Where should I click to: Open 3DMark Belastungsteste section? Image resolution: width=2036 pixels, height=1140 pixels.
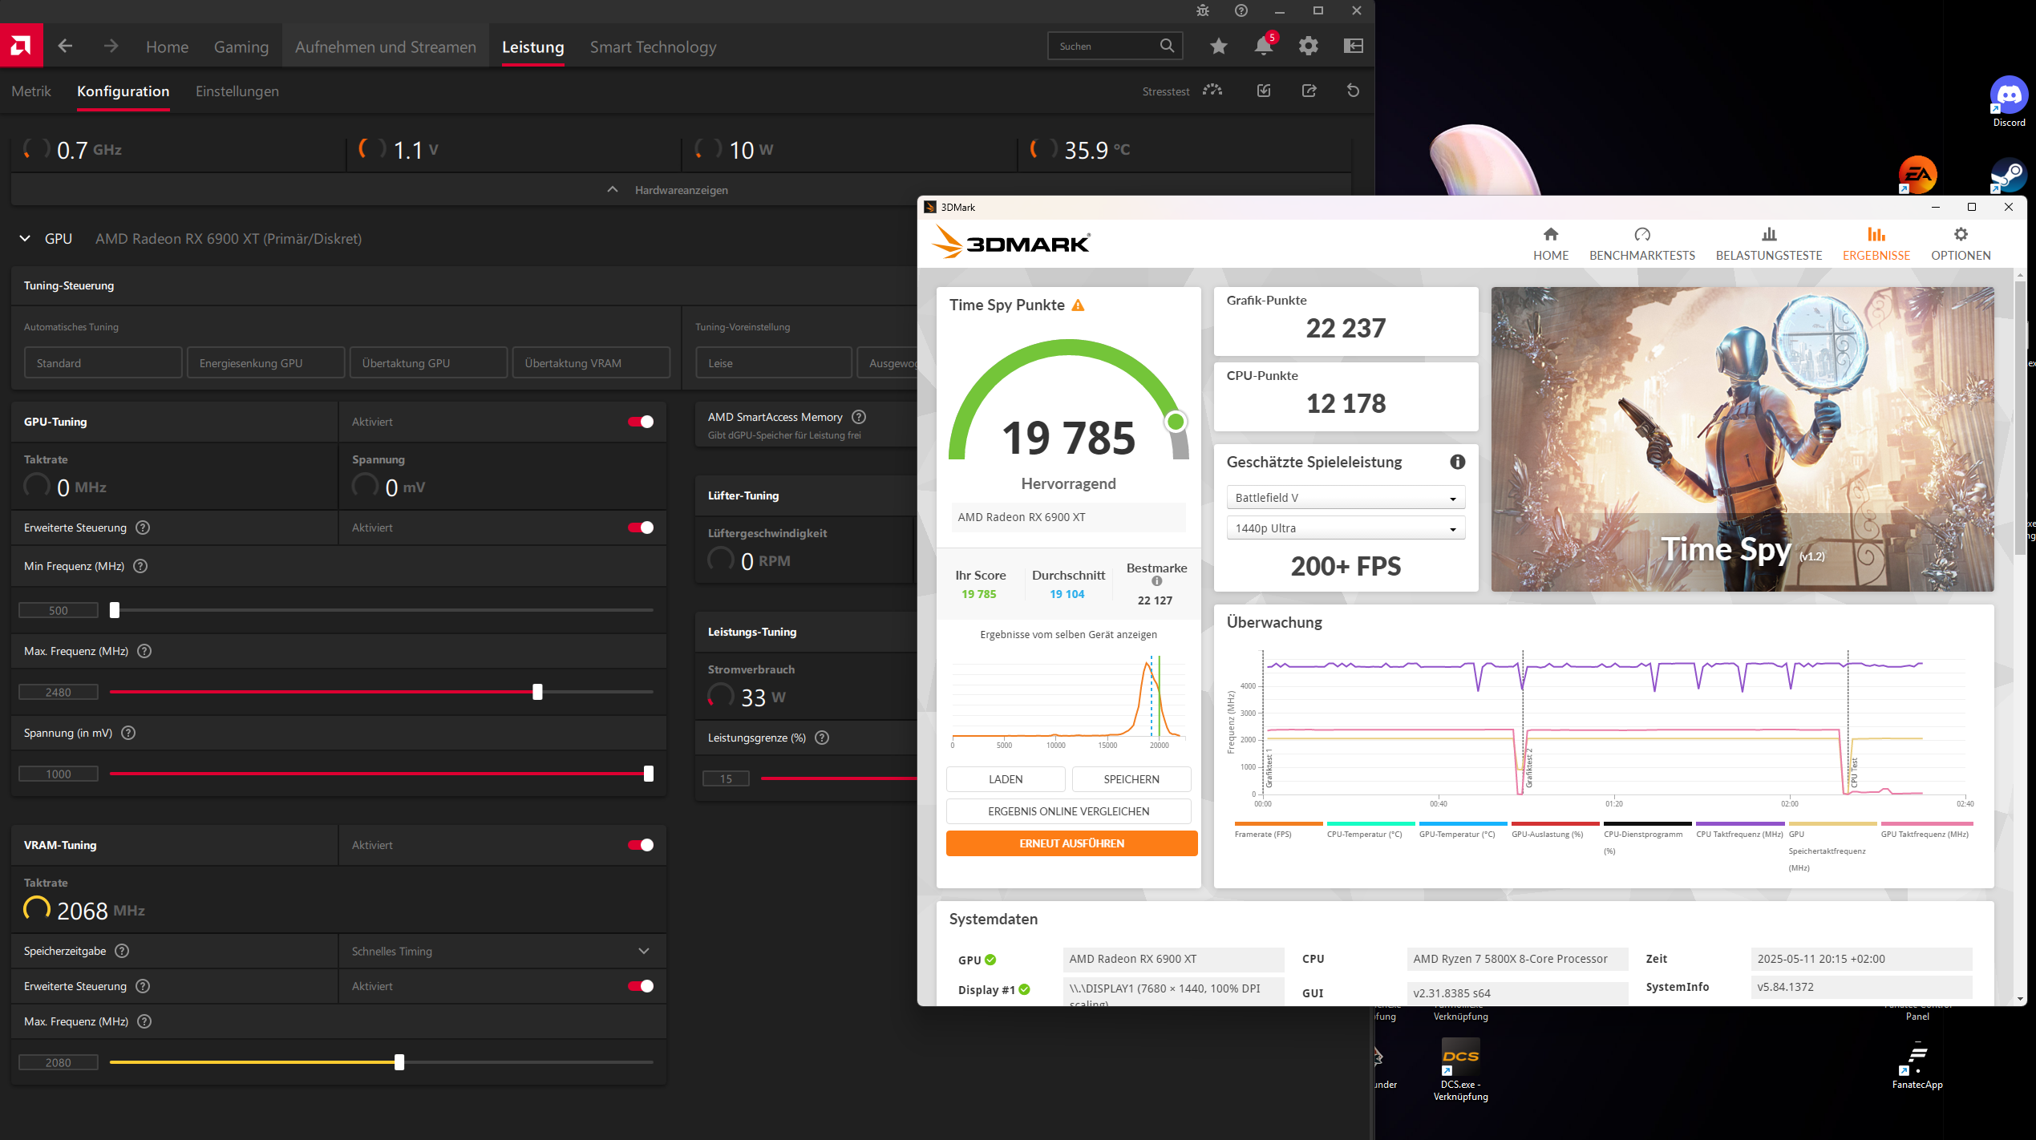coord(1768,244)
